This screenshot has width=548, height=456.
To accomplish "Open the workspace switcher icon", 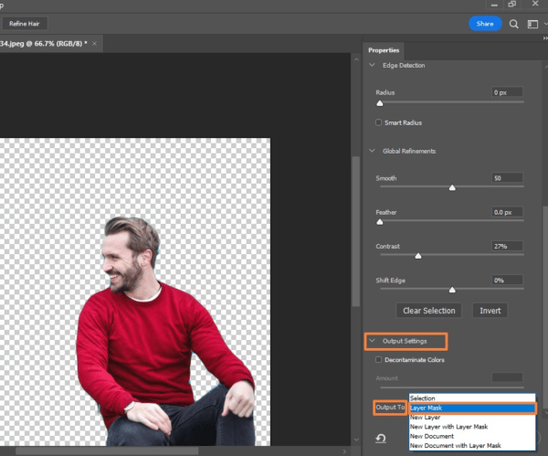I will click(x=532, y=24).
